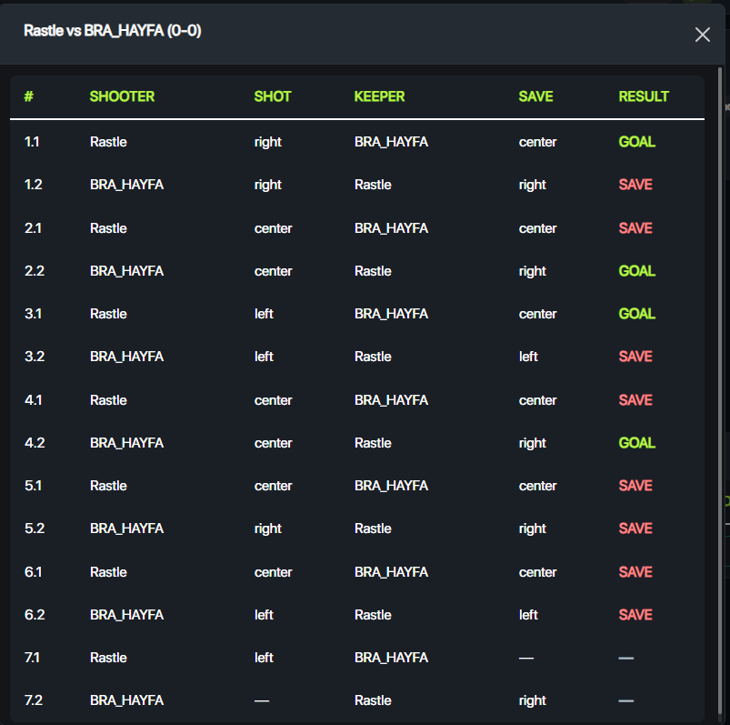Click the KEEPER column header
730x725 pixels.
click(x=379, y=96)
